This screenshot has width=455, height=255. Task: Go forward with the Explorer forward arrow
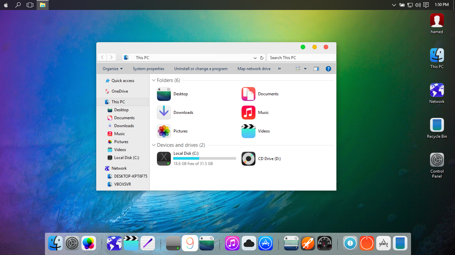111,57
